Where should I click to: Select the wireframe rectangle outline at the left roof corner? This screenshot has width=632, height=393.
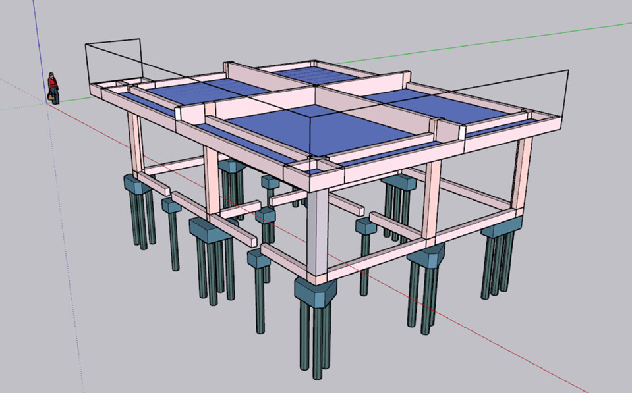pos(113,61)
